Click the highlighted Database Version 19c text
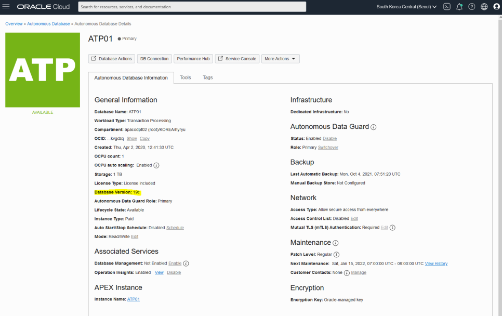Viewport: 502px width, 316px height. coord(117,192)
